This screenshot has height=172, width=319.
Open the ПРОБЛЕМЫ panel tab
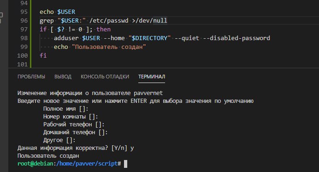[31, 77]
